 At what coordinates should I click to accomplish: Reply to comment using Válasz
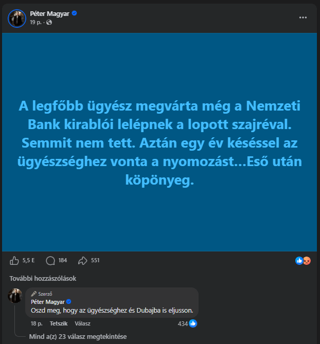82,324
